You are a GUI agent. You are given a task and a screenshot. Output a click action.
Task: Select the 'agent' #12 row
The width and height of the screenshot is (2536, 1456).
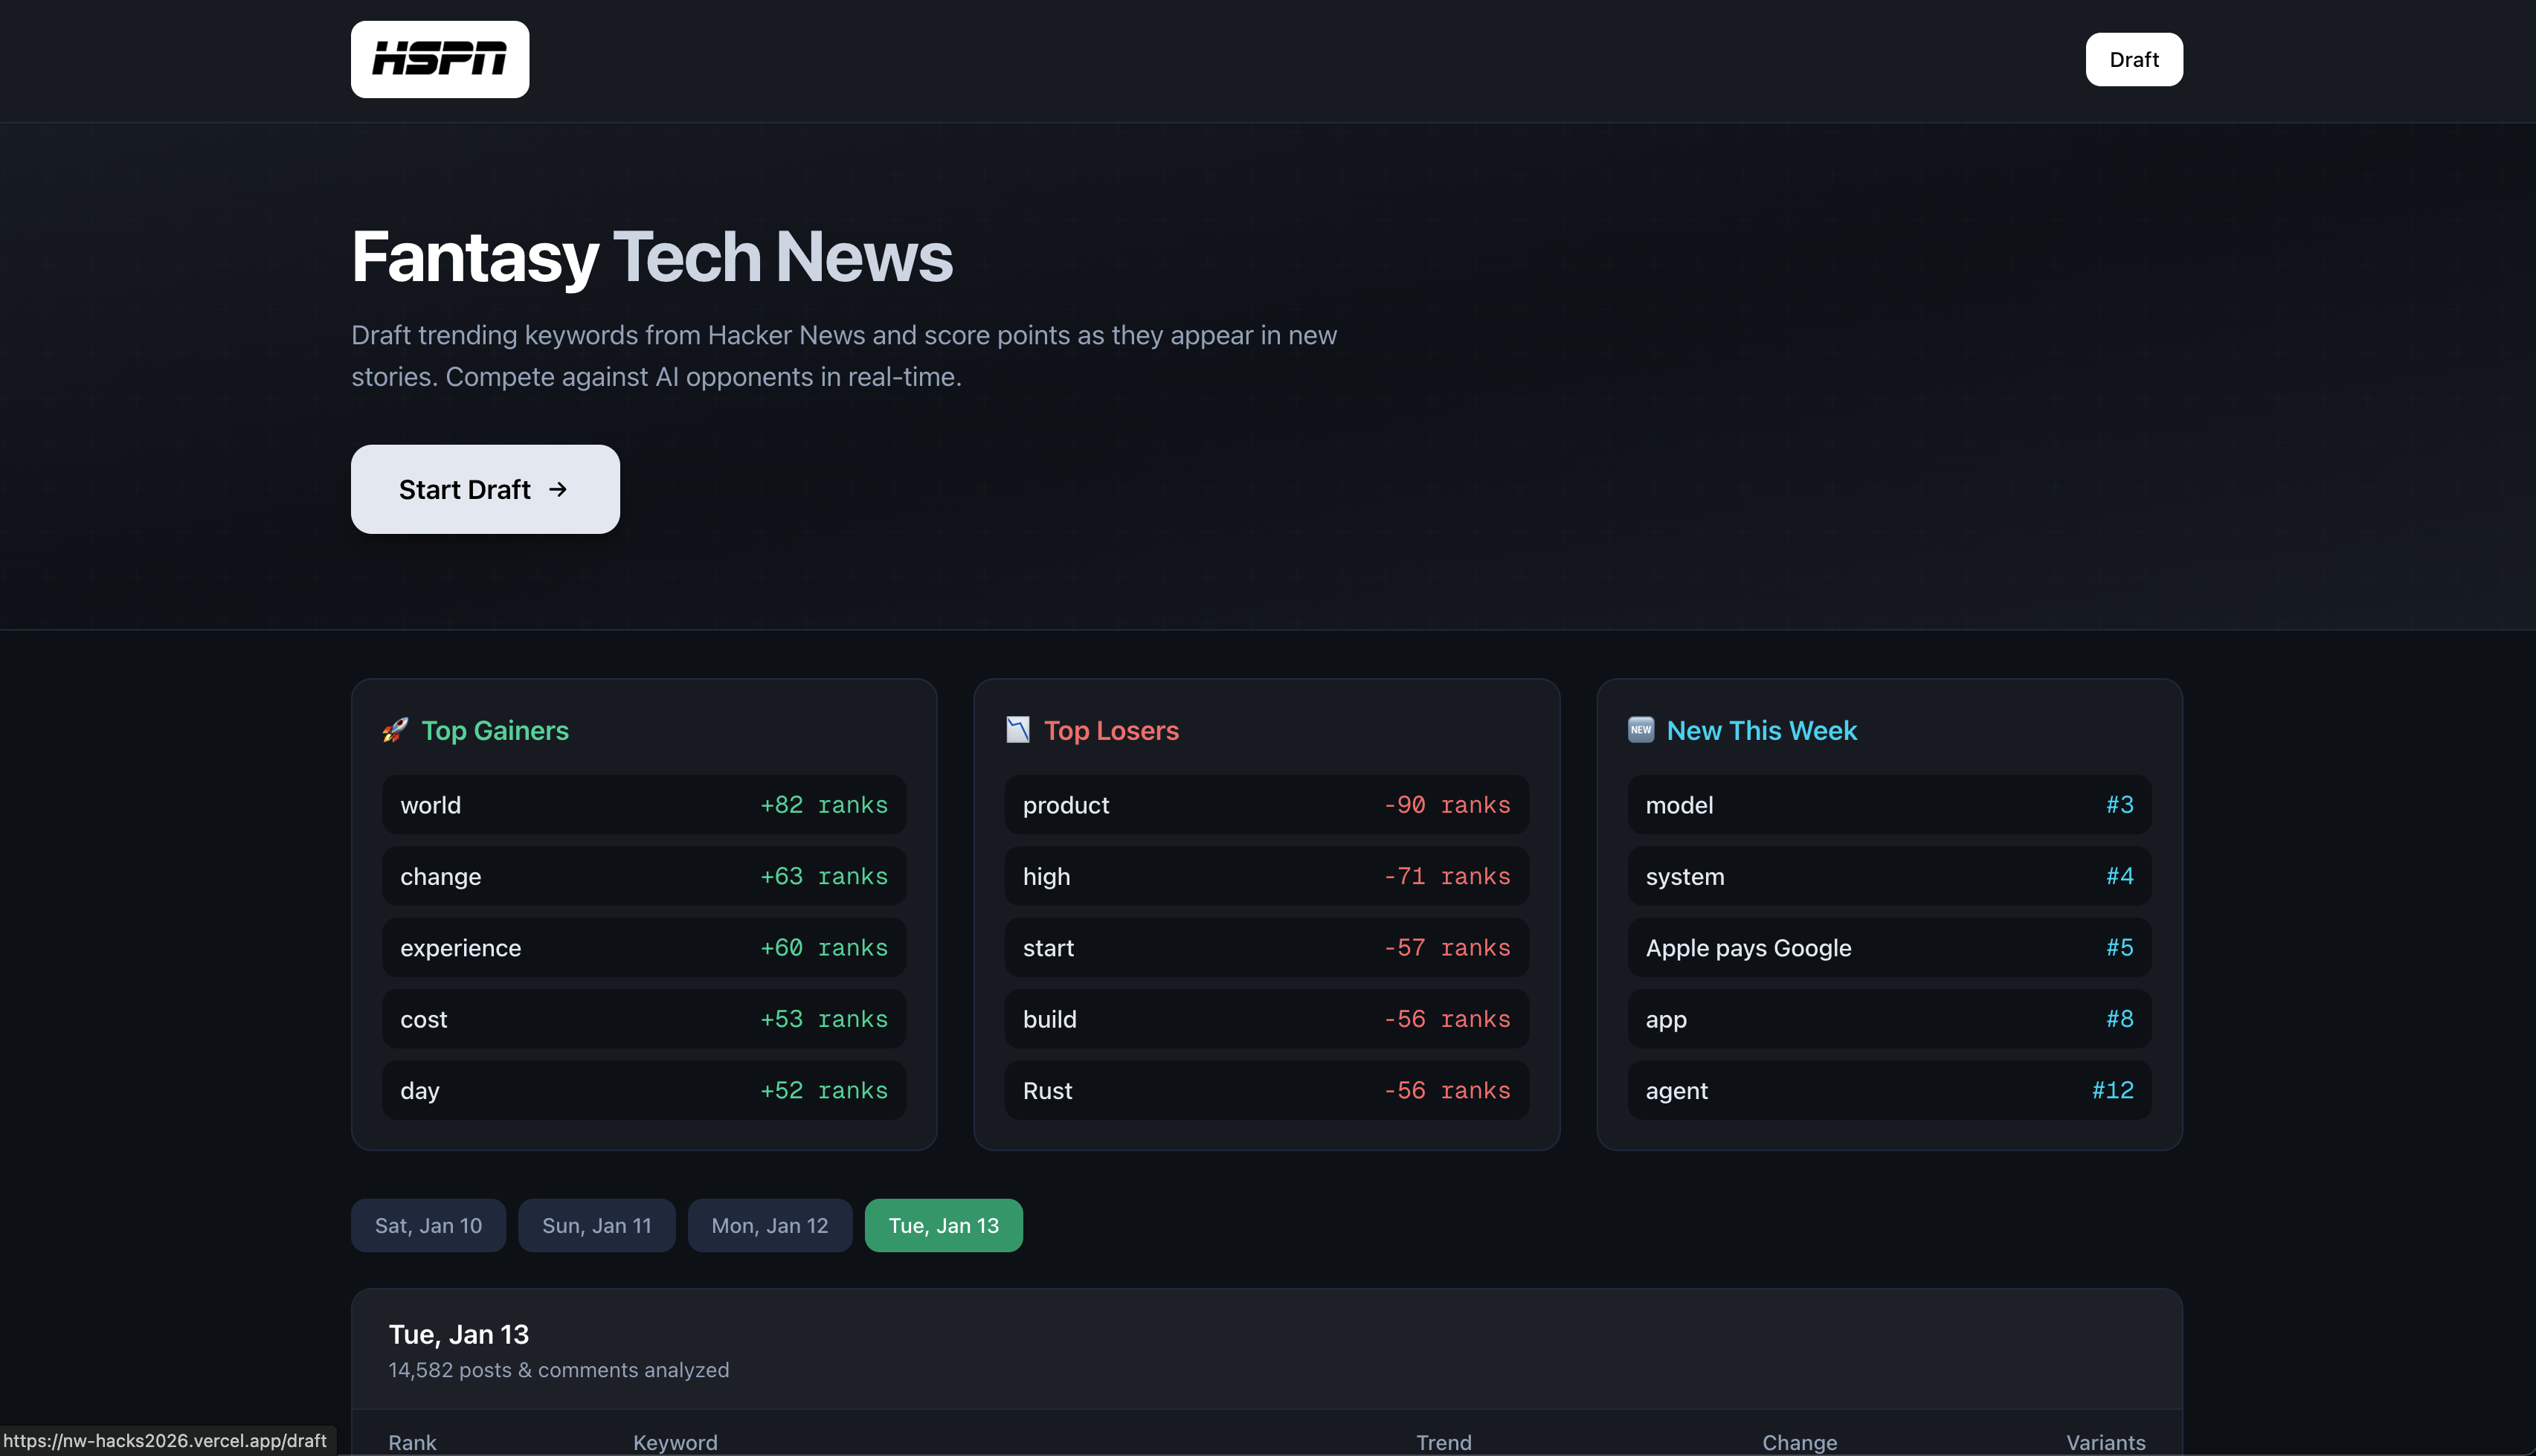pyautogui.click(x=1888, y=1090)
